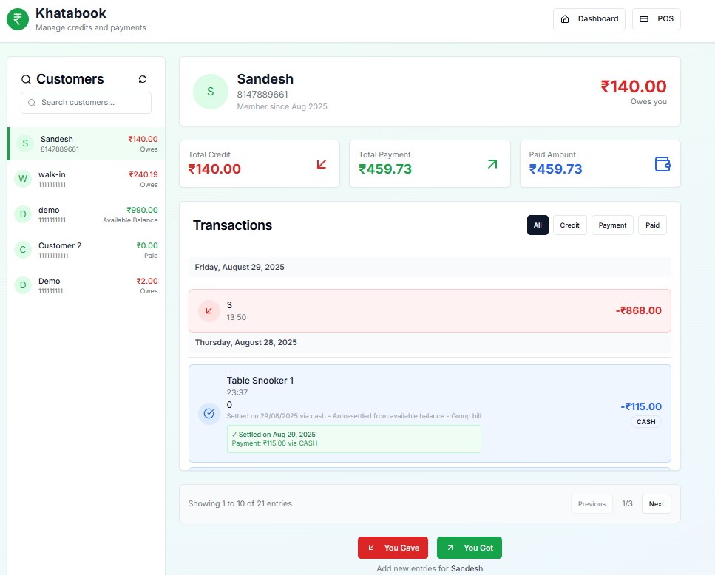Click the green outgoing arrow on Total Payment card
This screenshot has height=575, width=715.
coord(492,164)
